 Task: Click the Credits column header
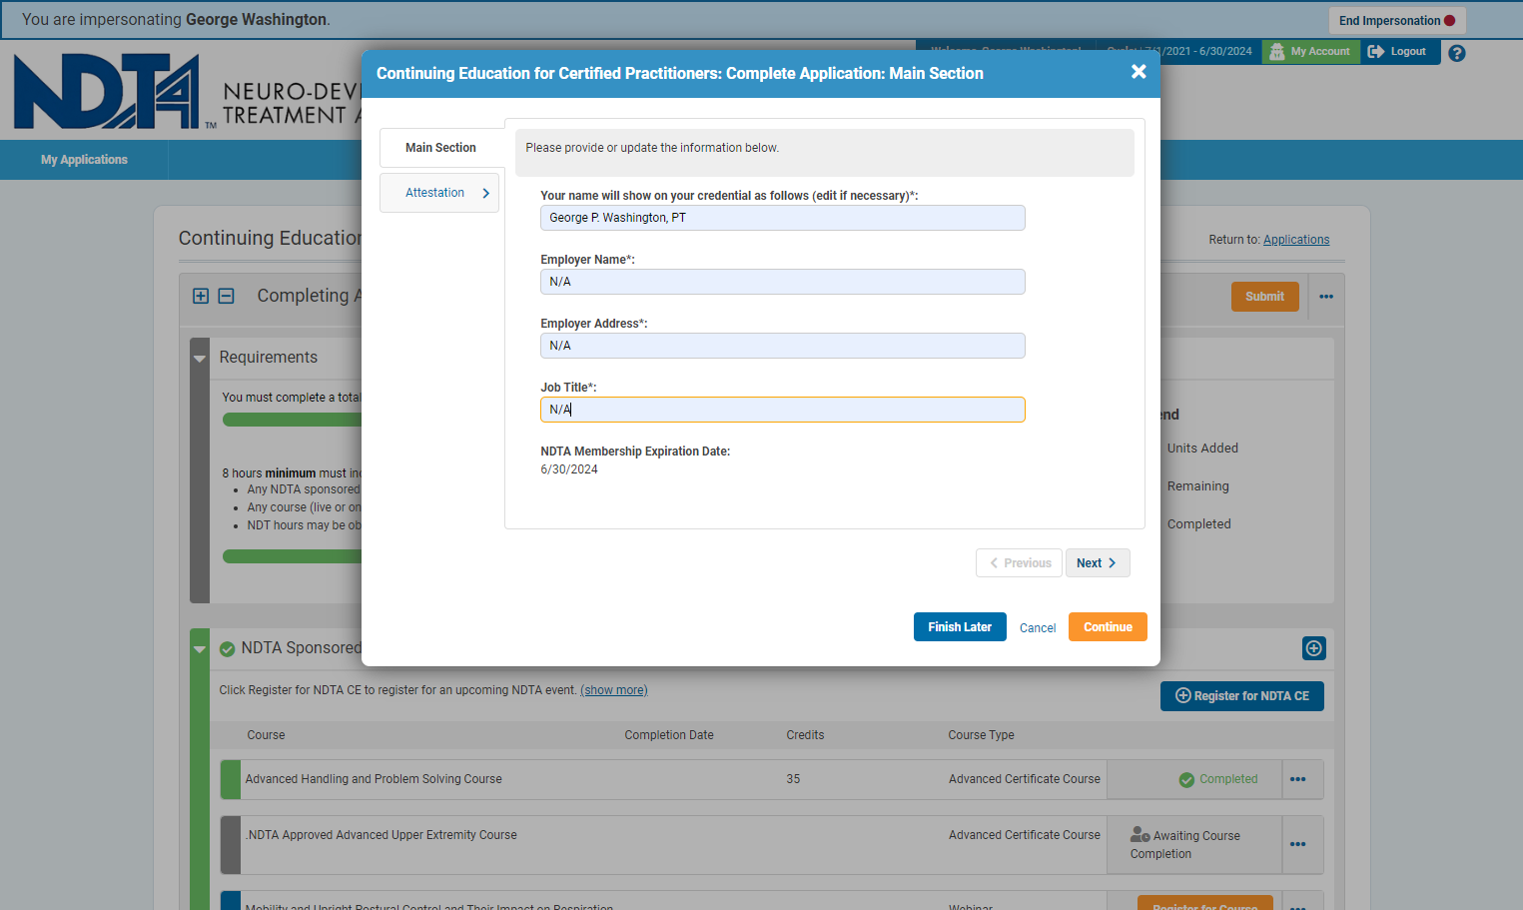(805, 735)
